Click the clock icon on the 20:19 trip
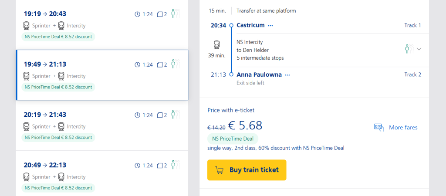 pyautogui.click(x=138, y=115)
